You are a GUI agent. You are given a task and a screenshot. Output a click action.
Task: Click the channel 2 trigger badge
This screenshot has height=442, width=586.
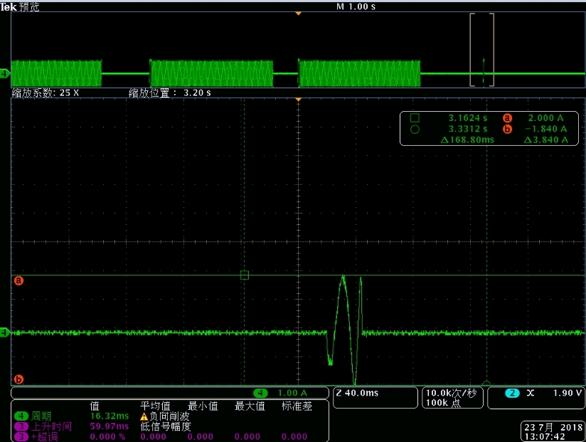pos(512,393)
